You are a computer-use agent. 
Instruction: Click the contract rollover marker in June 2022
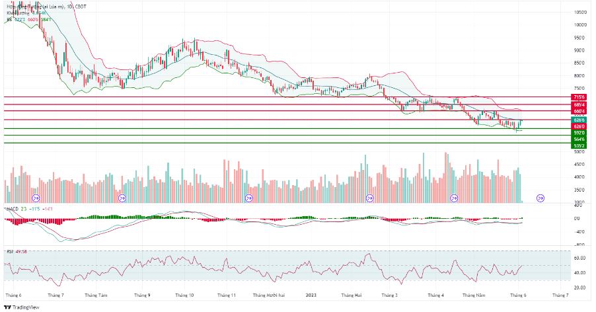pyautogui.click(x=36, y=198)
